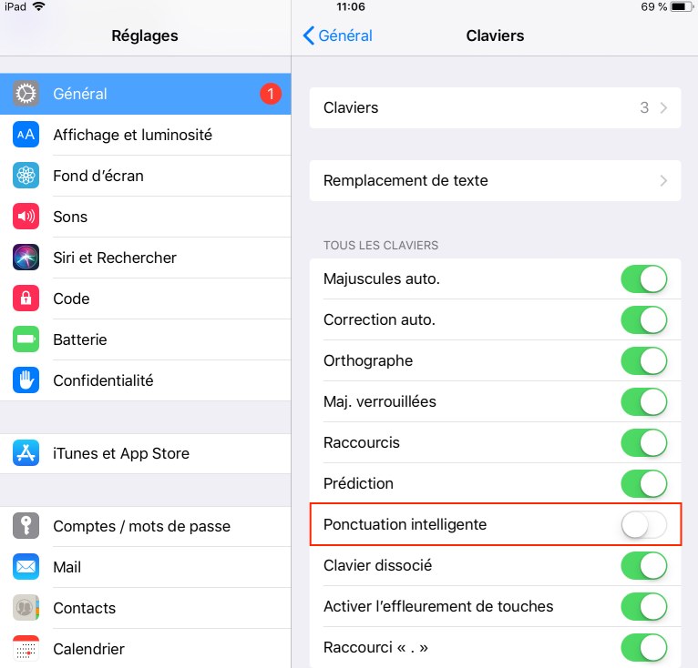Open the Code lock icon

(26, 298)
